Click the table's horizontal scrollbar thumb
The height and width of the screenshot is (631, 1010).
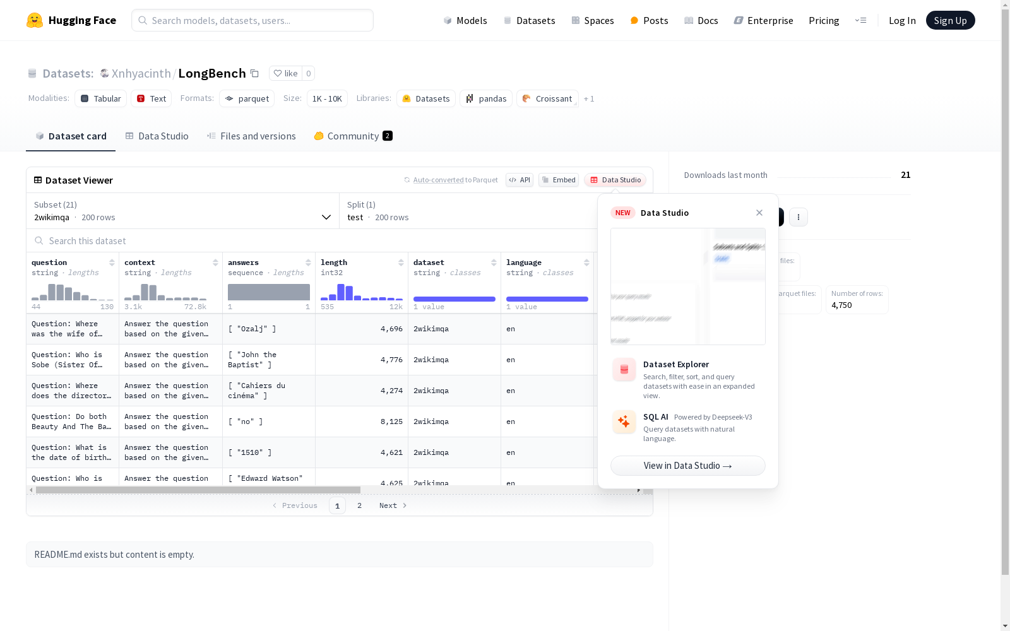click(x=198, y=490)
